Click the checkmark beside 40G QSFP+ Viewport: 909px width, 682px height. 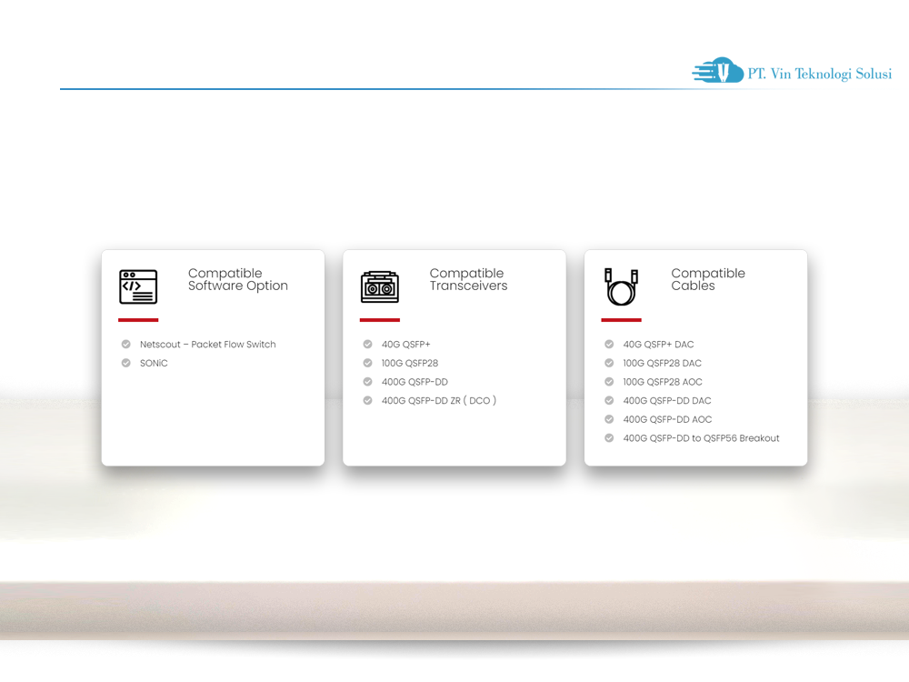coord(367,344)
